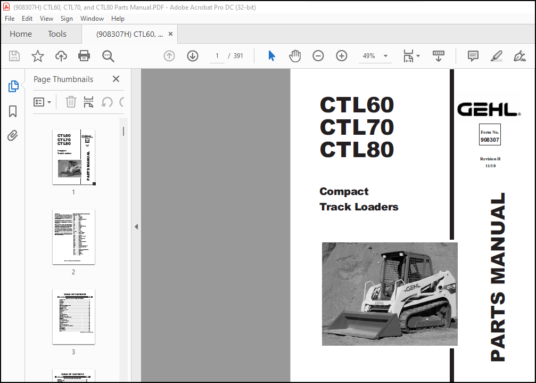Bookmark file with the star icon
Viewport: 536px width, 383px height.
tap(38, 56)
